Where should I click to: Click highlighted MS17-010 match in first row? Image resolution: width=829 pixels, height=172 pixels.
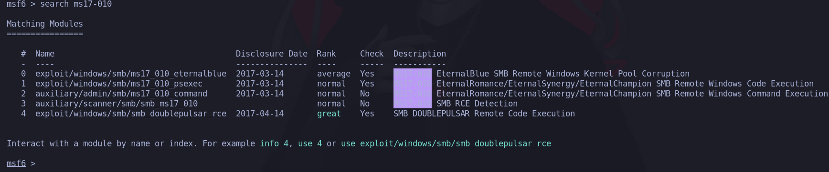click(x=413, y=74)
